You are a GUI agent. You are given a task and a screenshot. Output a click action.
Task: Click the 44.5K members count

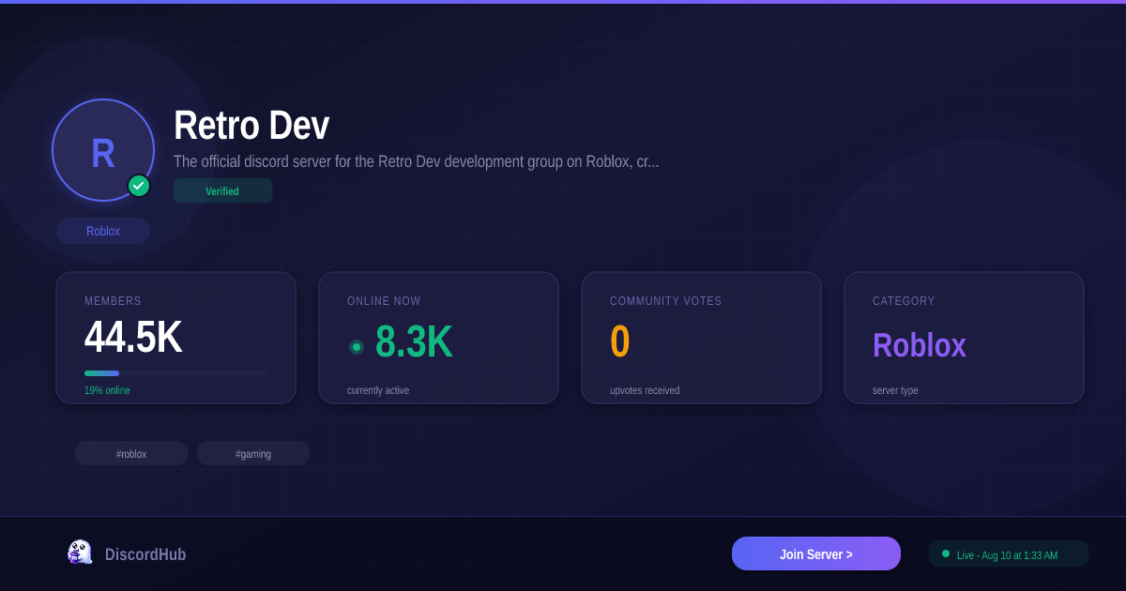[x=133, y=338]
